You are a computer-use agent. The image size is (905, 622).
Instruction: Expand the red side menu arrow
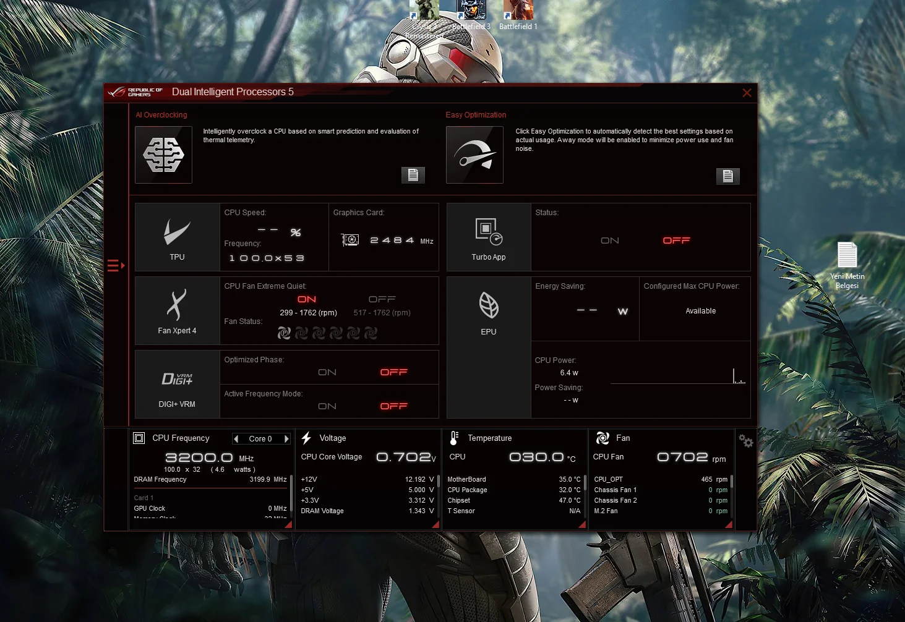tap(116, 266)
